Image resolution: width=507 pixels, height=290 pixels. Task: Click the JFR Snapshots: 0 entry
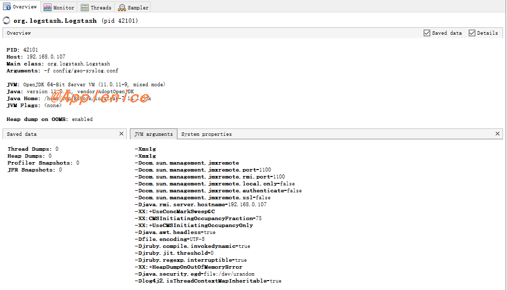pyautogui.click(x=35, y=170)
